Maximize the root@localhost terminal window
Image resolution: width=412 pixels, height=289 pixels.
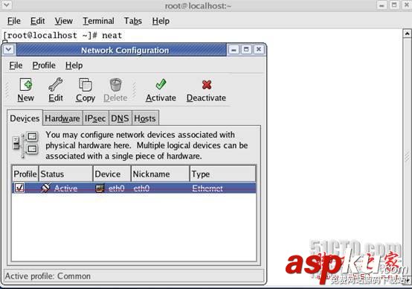394,5
